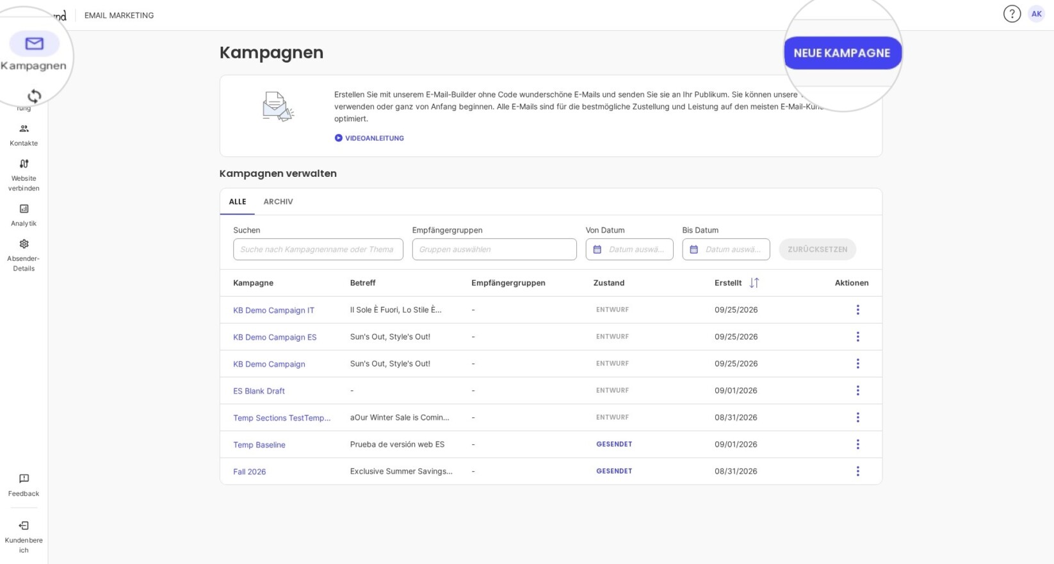
Task: Open the KB Demo Campaign IT link
Action: 273,310
